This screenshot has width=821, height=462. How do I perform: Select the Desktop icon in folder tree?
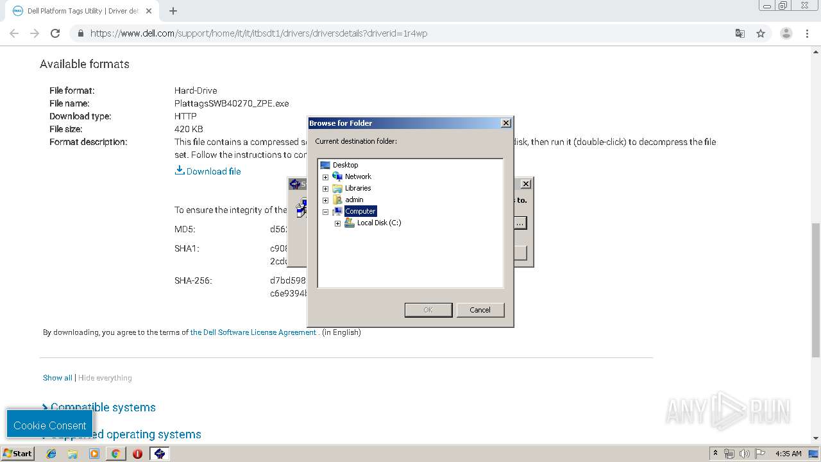(x=325, y=165)
